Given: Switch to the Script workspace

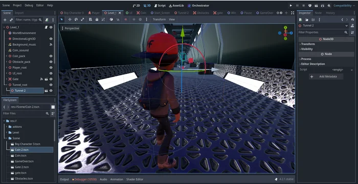Looking at the screenshot, I should (x=160, y=6).
